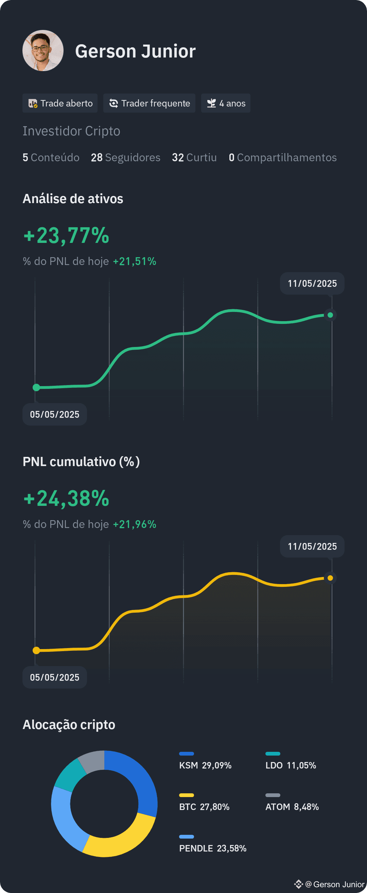The image size is (367, 893).
Task: Click the ATOM gray legend swatch
Action: (273, 795)
